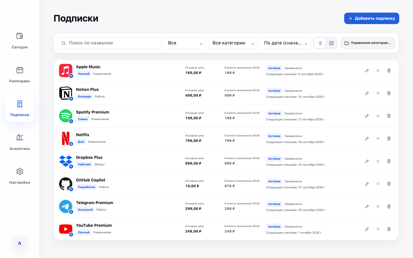Pause the Netflix subscription

[378, 138]
